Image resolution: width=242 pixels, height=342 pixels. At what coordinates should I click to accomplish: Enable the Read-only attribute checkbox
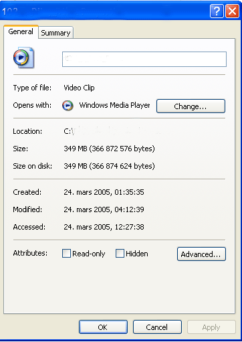pyautogui.click(x=66, y=254)
